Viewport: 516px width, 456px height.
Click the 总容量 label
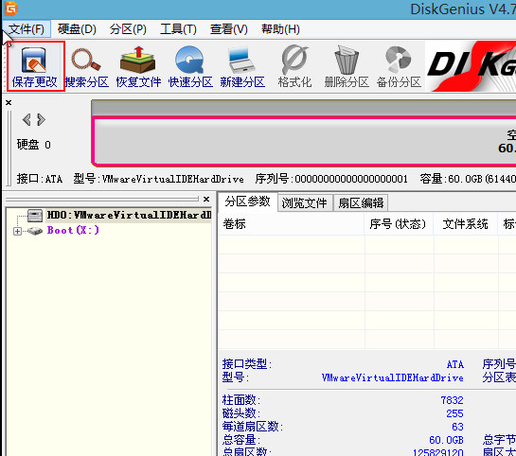[x=240, y=440]
